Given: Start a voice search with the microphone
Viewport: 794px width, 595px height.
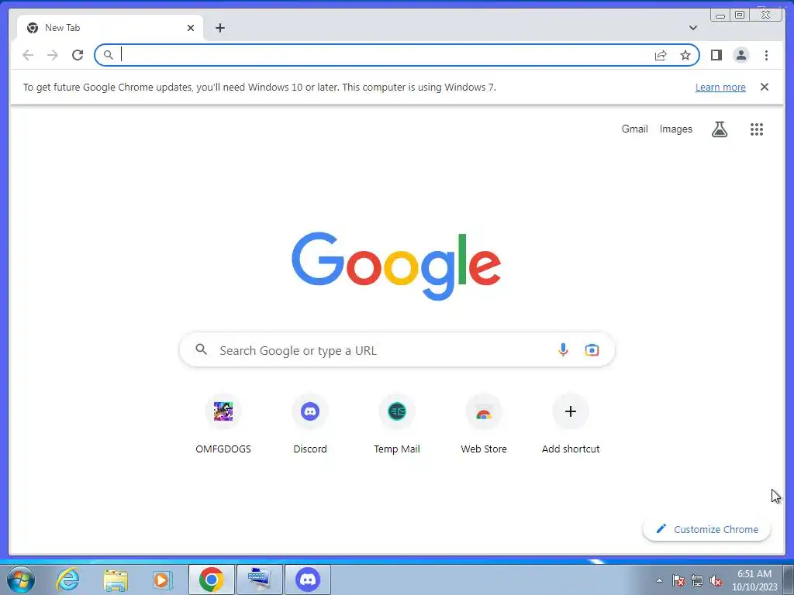Looking at the screenshot, I should point(563,349).
